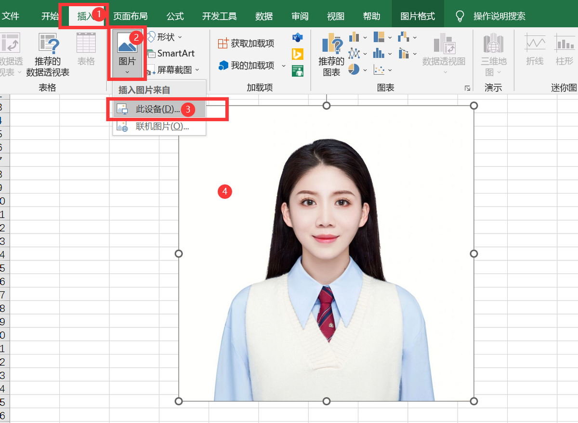Select This Device (此设备) menu option

154,109
